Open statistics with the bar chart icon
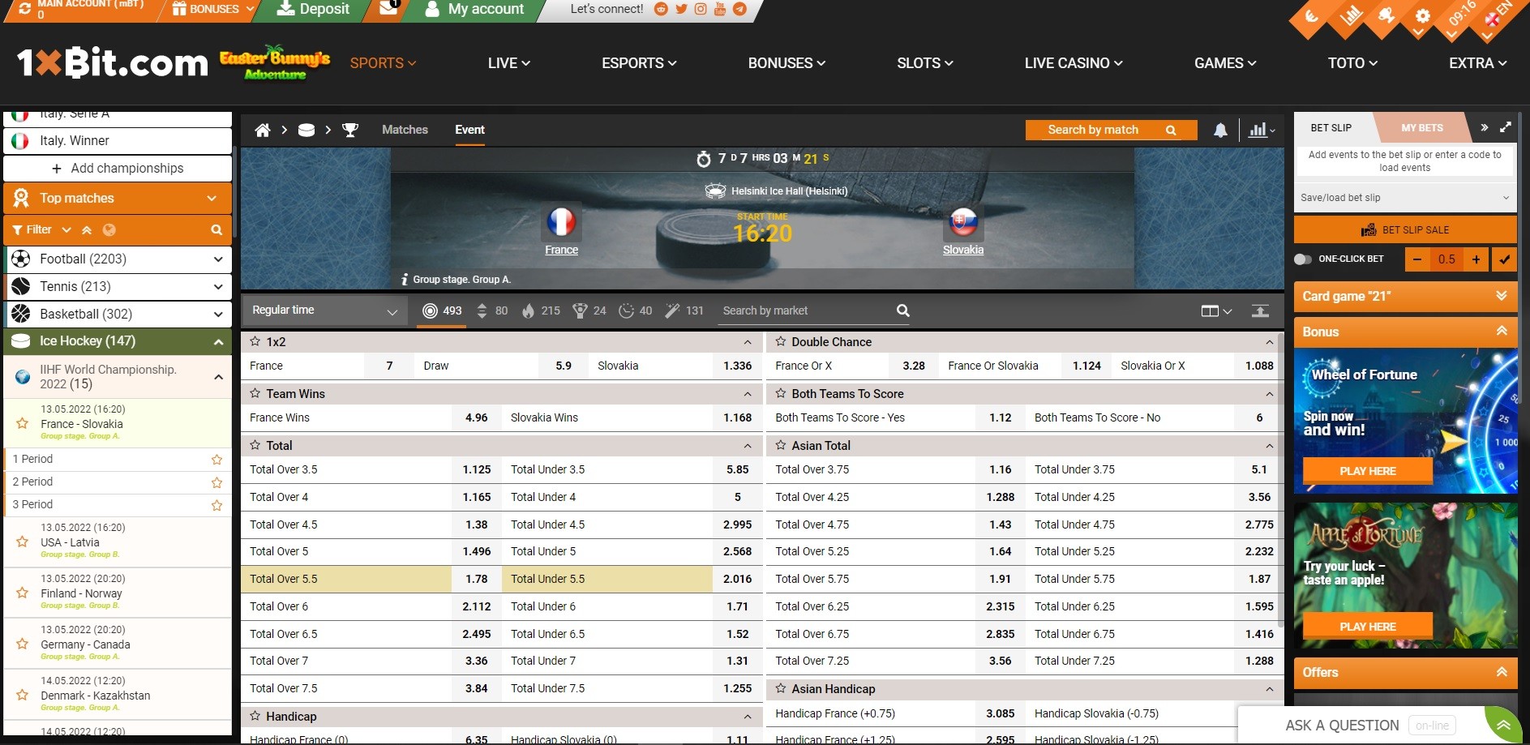 [x=1258, y=130]
